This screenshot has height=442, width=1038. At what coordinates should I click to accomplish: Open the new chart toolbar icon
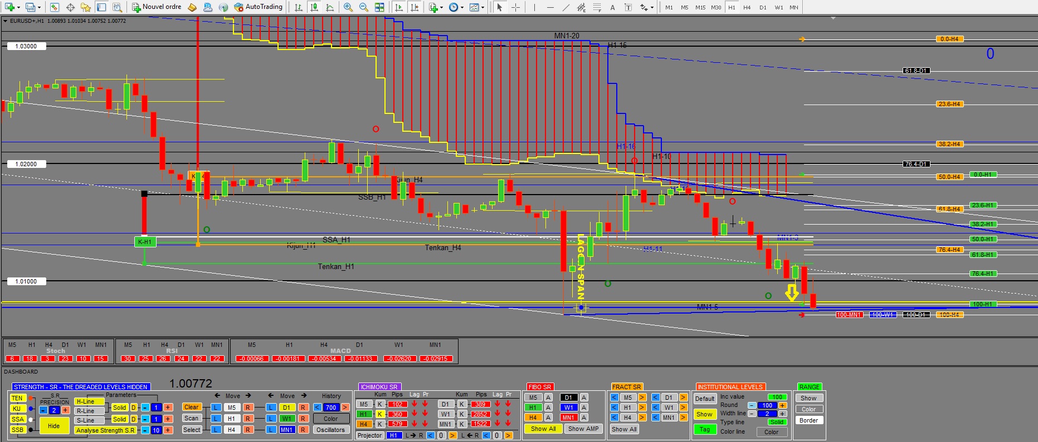click(9, 7)
